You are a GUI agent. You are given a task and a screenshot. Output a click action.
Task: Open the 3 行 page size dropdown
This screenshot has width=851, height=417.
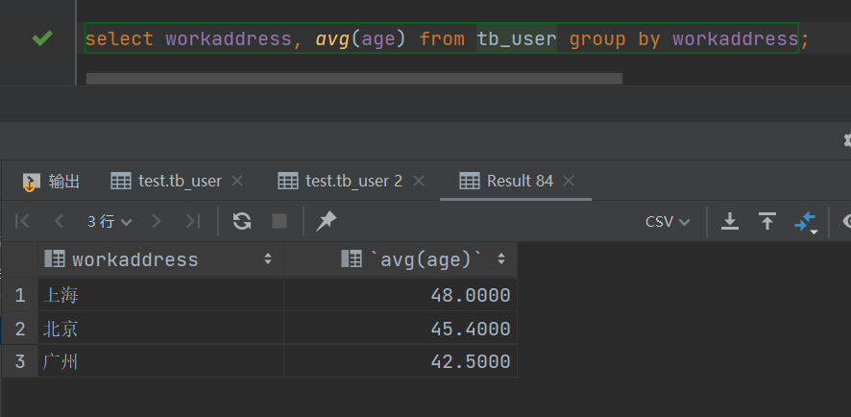pyautogui.click(x=109, y=221)
